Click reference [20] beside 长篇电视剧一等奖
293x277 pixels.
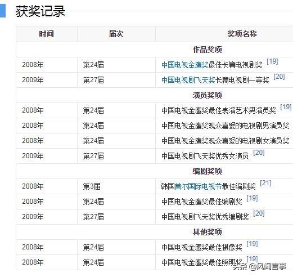pos(279,77)
